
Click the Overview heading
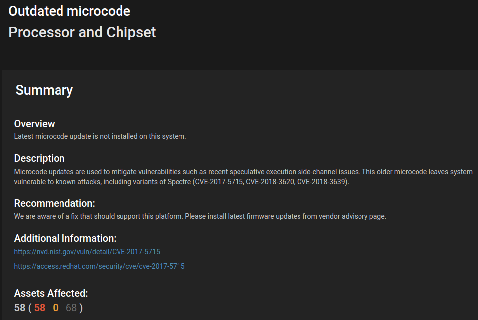point(34,124)
